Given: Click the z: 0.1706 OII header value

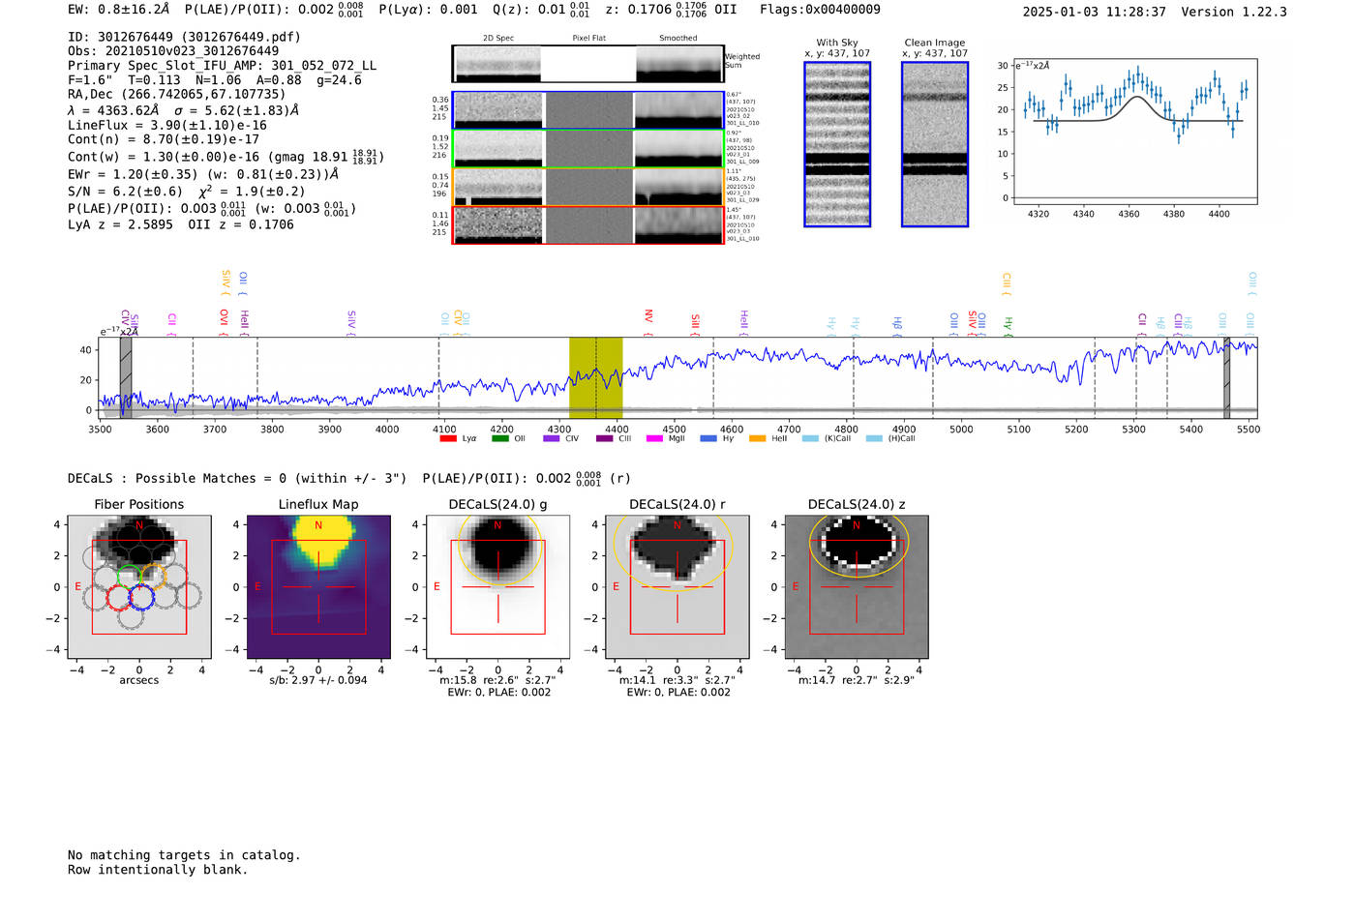Looking at the screenshot, I should tap(671, 10).
